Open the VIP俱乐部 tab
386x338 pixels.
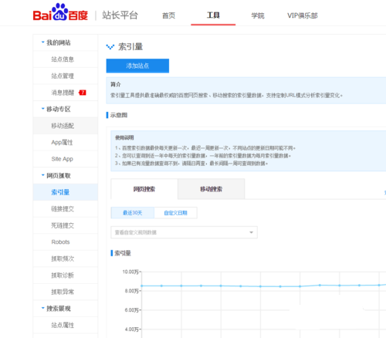(303, 15)
